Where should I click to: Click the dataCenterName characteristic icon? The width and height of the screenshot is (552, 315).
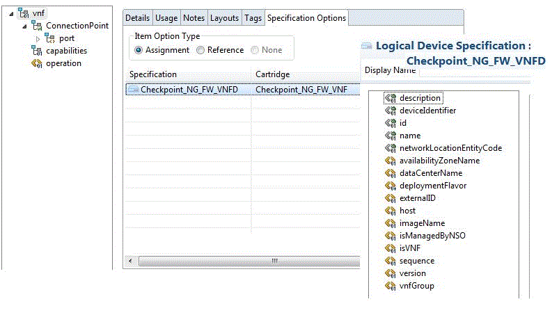pyautogui.click(x=391, y=173)
